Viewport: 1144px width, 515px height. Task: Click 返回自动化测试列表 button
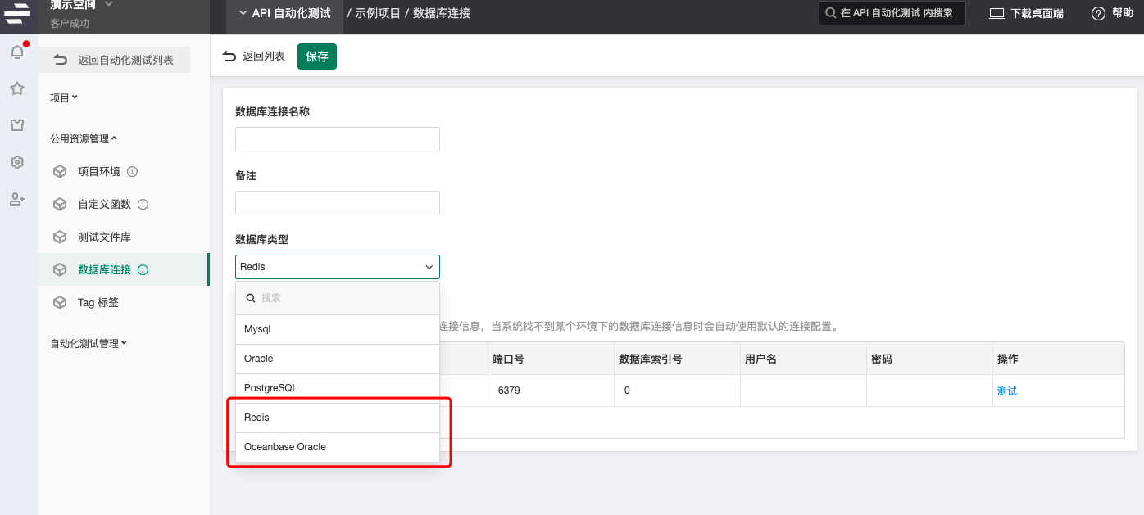(x=116, y=60)
